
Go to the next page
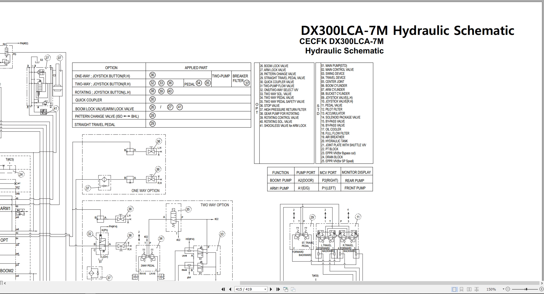271,289
